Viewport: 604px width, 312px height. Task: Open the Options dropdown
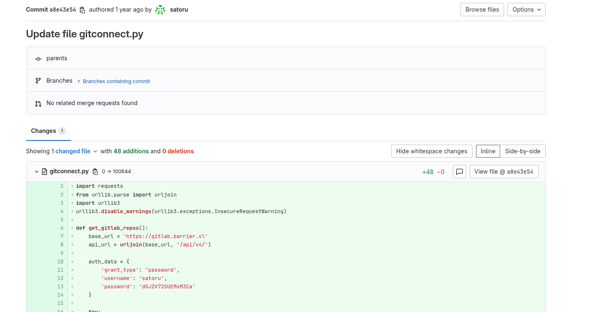pos(527,10)
